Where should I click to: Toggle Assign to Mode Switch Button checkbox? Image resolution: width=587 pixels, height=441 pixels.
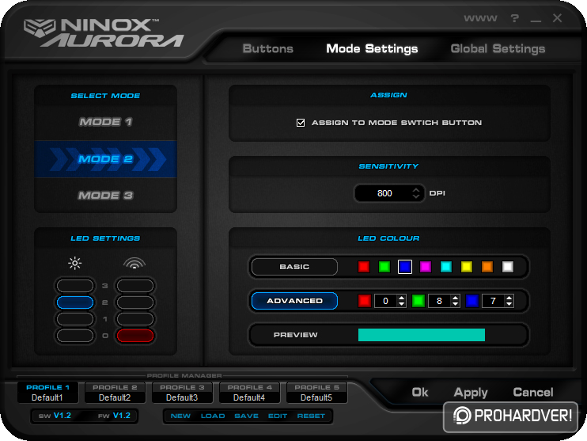pyautogui.click(x=301, y=123)
